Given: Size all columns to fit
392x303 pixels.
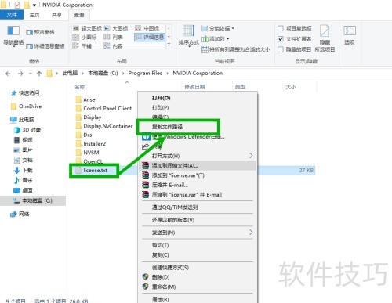Looking at the screenshot, I should point(236,49).
